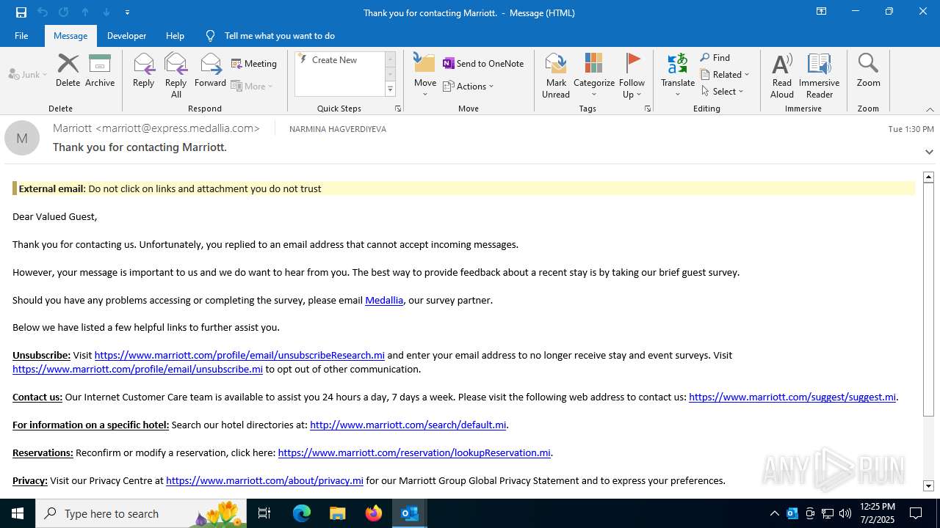Expand the Quick Steps gallery
The width and height of the screenshot is (940, 528).
point(390,89)
